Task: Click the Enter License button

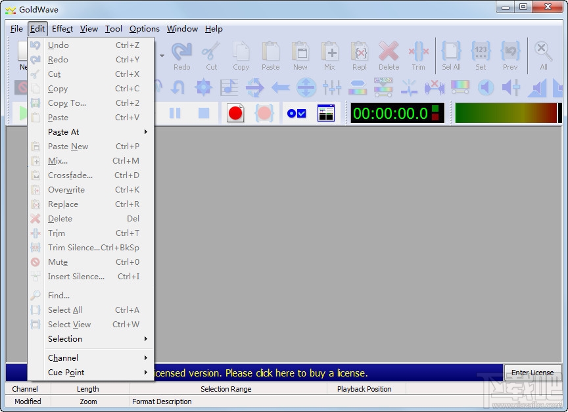Action: 532,372
